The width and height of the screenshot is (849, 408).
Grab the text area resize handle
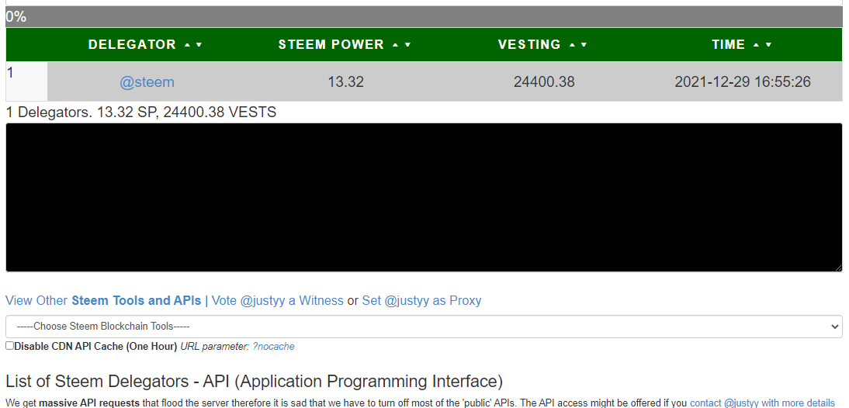pyautogui.click(x=838, y=268)
